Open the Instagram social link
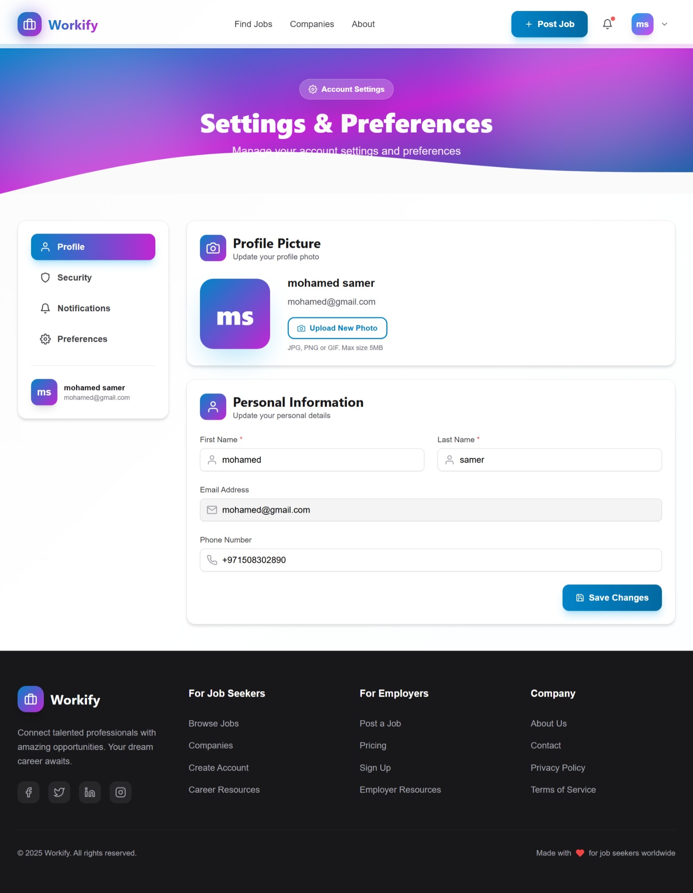 [121, 792]
